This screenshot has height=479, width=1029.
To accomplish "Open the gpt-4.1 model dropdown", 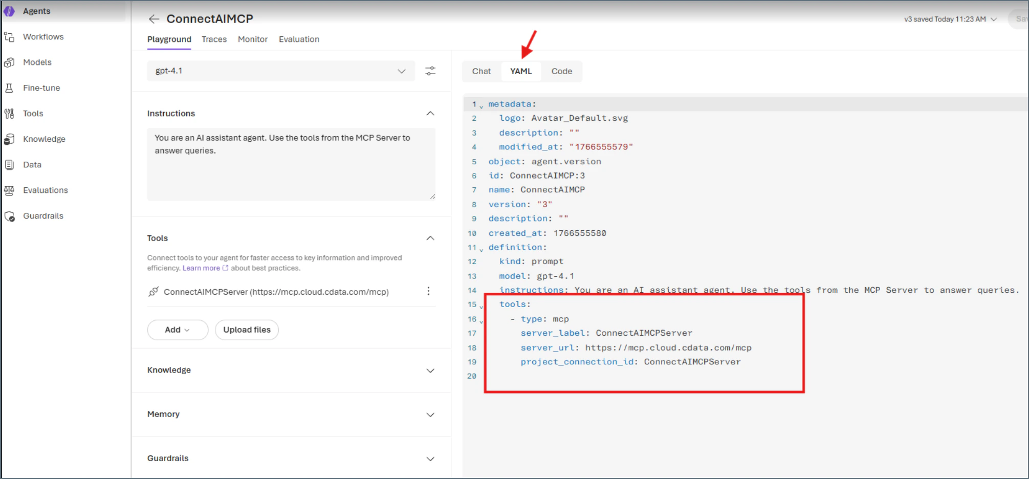I will (x=280, y=71).
